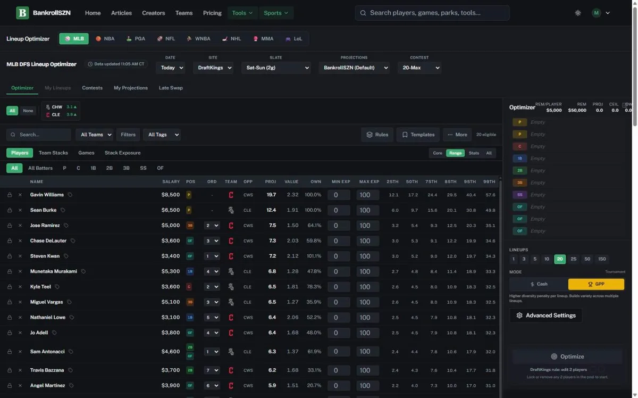Viewport: 638px width, 398px height.
Task: Expand the All Teams dropdown
Action: click(x=94, y=135)
